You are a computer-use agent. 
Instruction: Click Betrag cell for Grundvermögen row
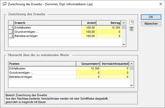click(109, 32)
